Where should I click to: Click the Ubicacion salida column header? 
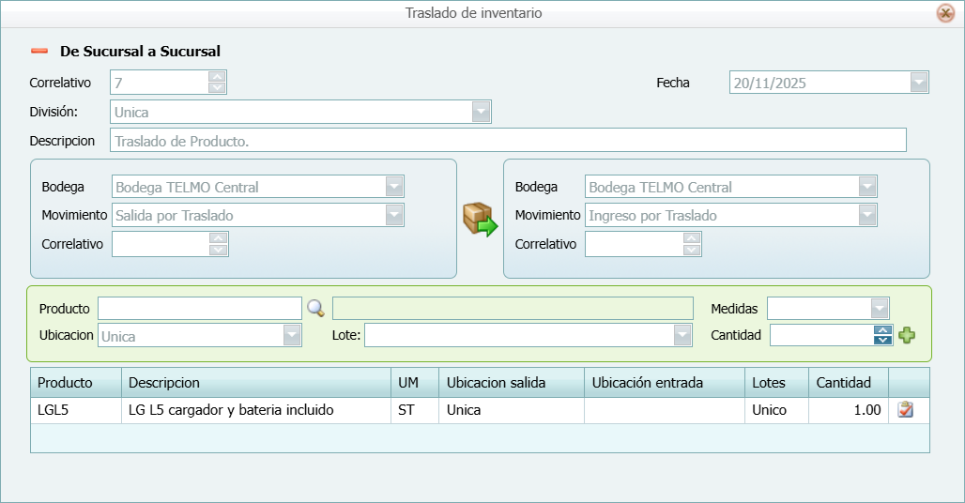pos(512,383)
